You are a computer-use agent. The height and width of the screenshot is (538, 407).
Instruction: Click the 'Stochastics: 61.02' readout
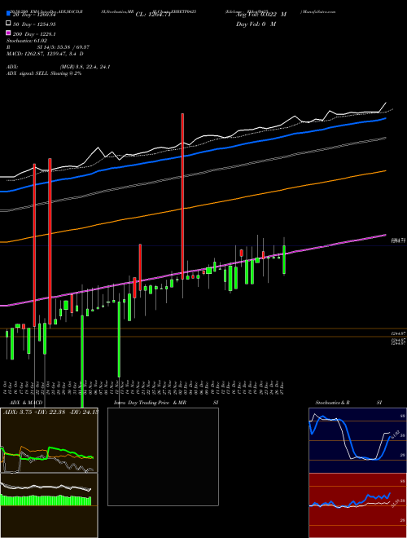coord(27,41)
